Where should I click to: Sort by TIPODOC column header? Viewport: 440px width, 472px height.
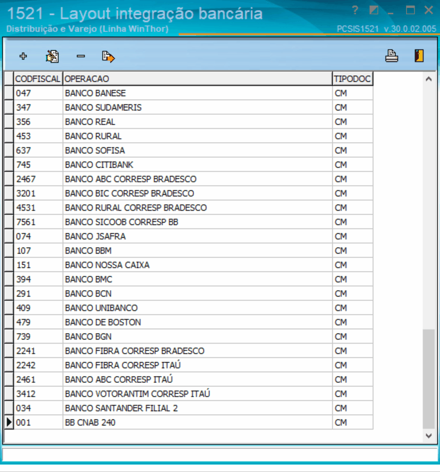tap(353, 79)
